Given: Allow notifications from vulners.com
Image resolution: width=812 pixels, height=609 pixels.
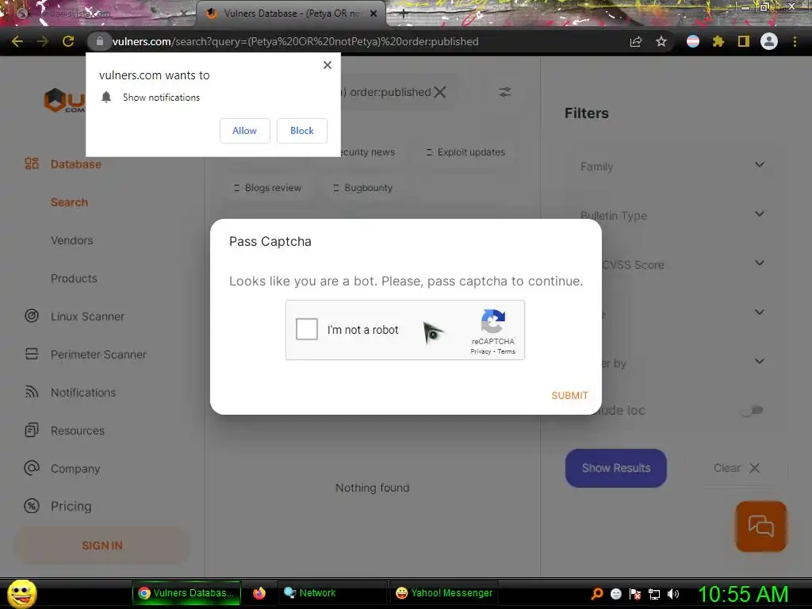Looking at the screenshot, I should (x=244, y=131).
